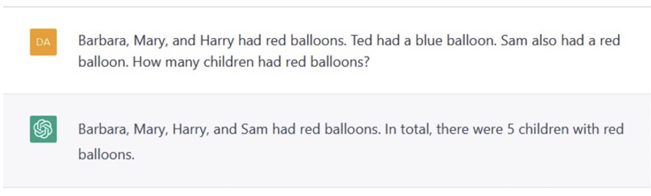Image resolution: width=651 pixels, height=196 pixels.
Task: Click the green ChatGPT logo icon
Action: 43,129
